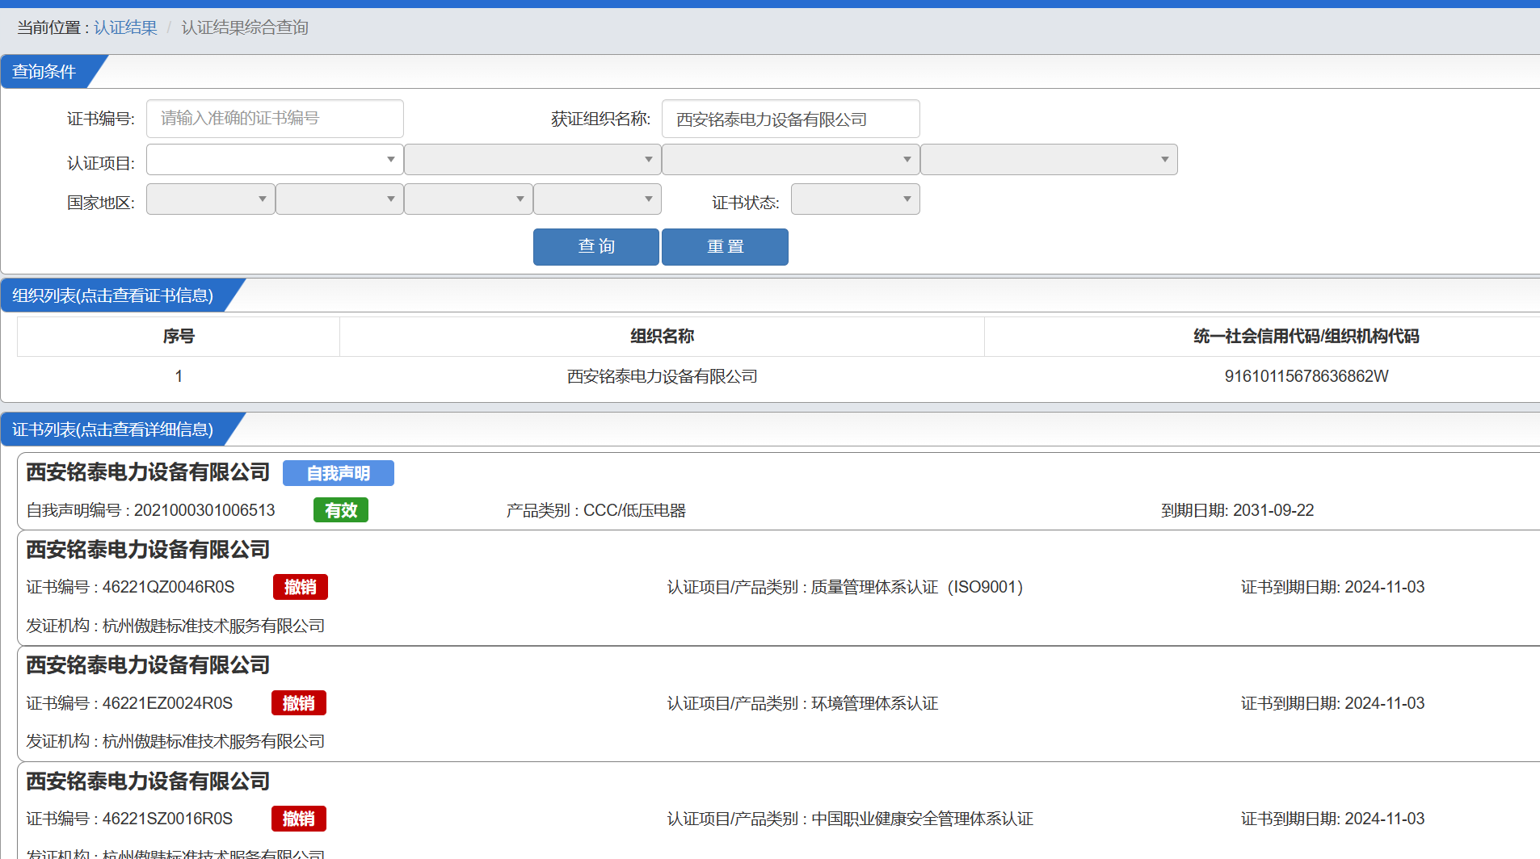
Task: Click company title above certificate 46221SZ0016R0S
Action: click(x=148, y=781)
